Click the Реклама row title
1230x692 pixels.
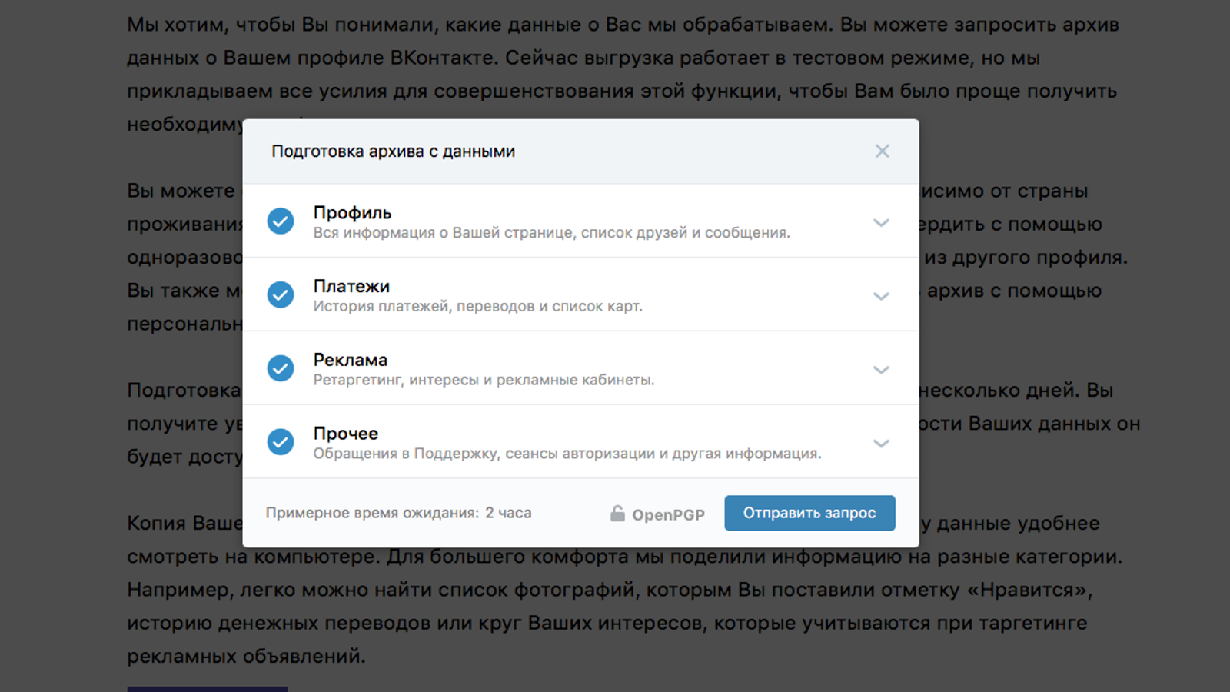click(350, 360)
